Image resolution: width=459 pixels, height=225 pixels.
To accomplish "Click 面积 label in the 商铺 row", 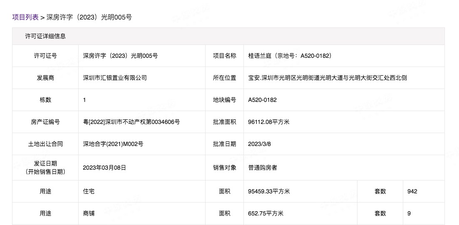I will coord(225,213).
